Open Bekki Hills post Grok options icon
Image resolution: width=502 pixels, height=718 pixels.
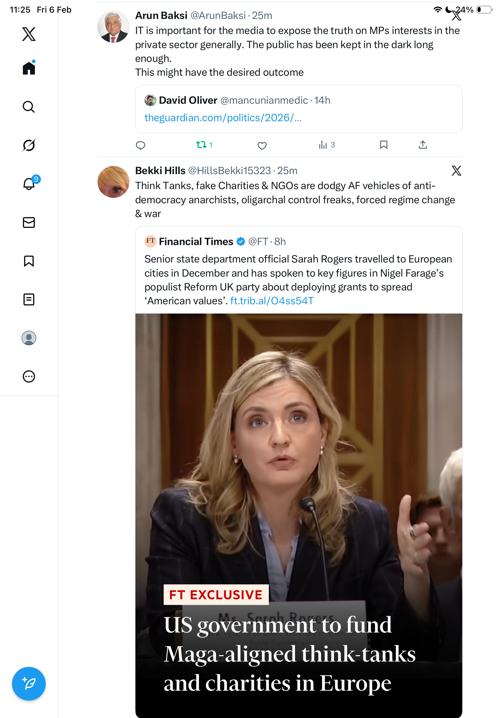pyautogui.click(x=456, y=171)
